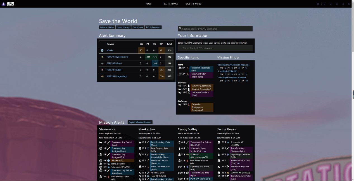Screen dimensions: 354x181
Task: Click the PERK-UP! (Legendary) link in Alert Summary
Action: tap(117, 76)
